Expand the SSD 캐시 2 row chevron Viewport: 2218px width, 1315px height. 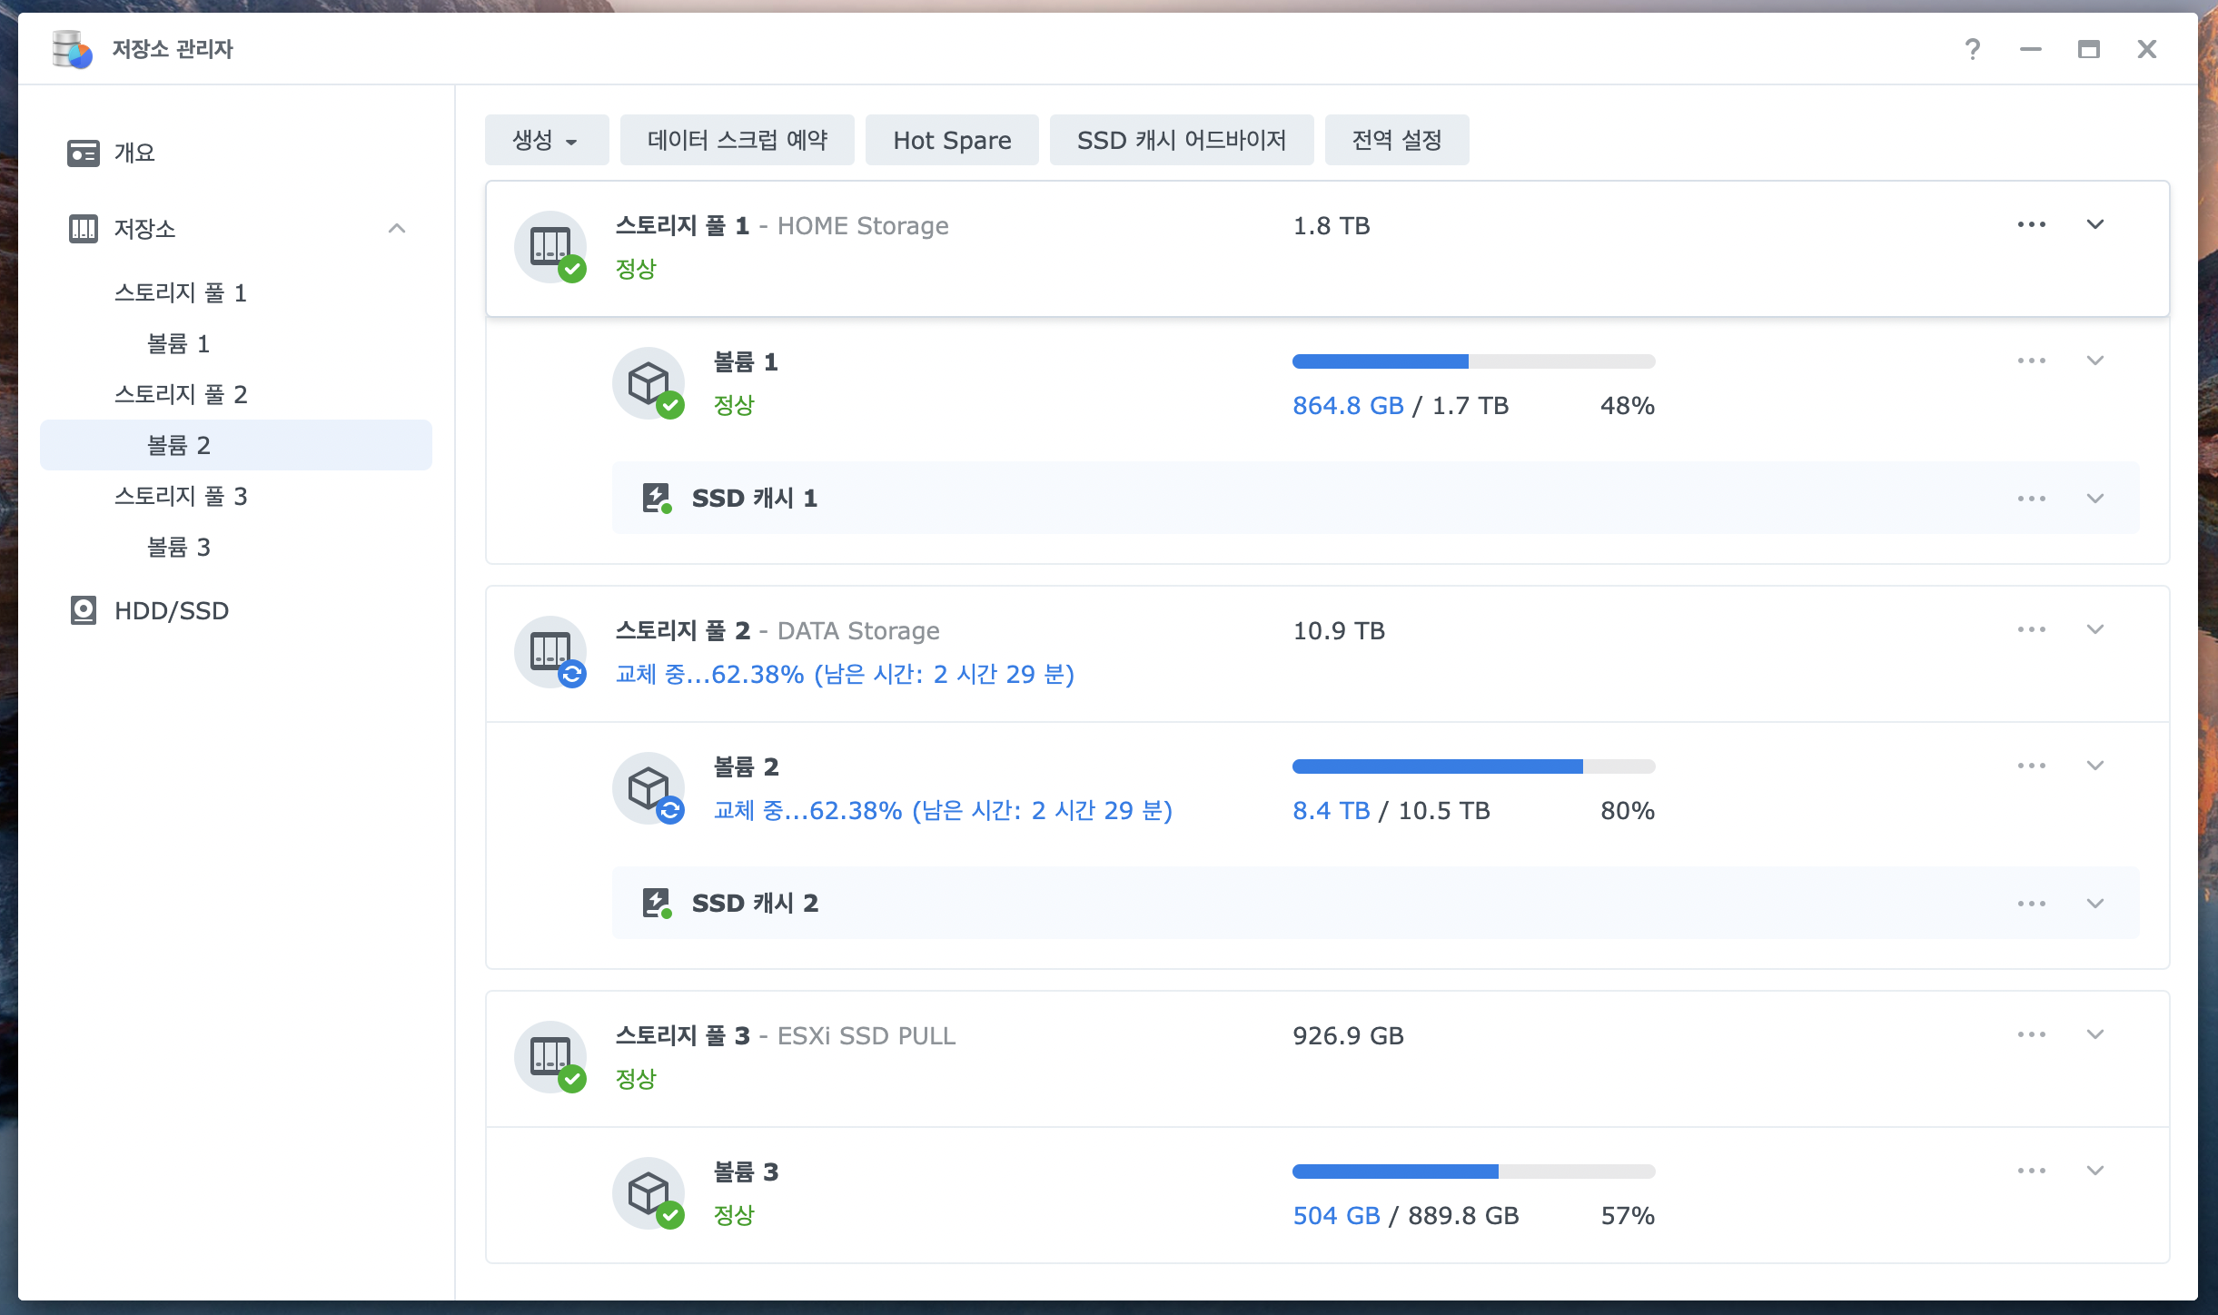tap(2094, 904)
